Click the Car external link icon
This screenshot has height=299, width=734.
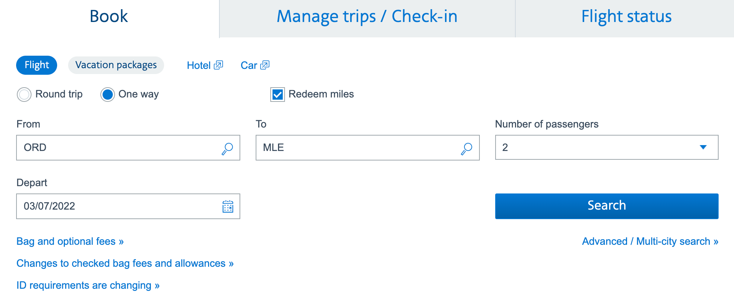(x=265, y=65)
